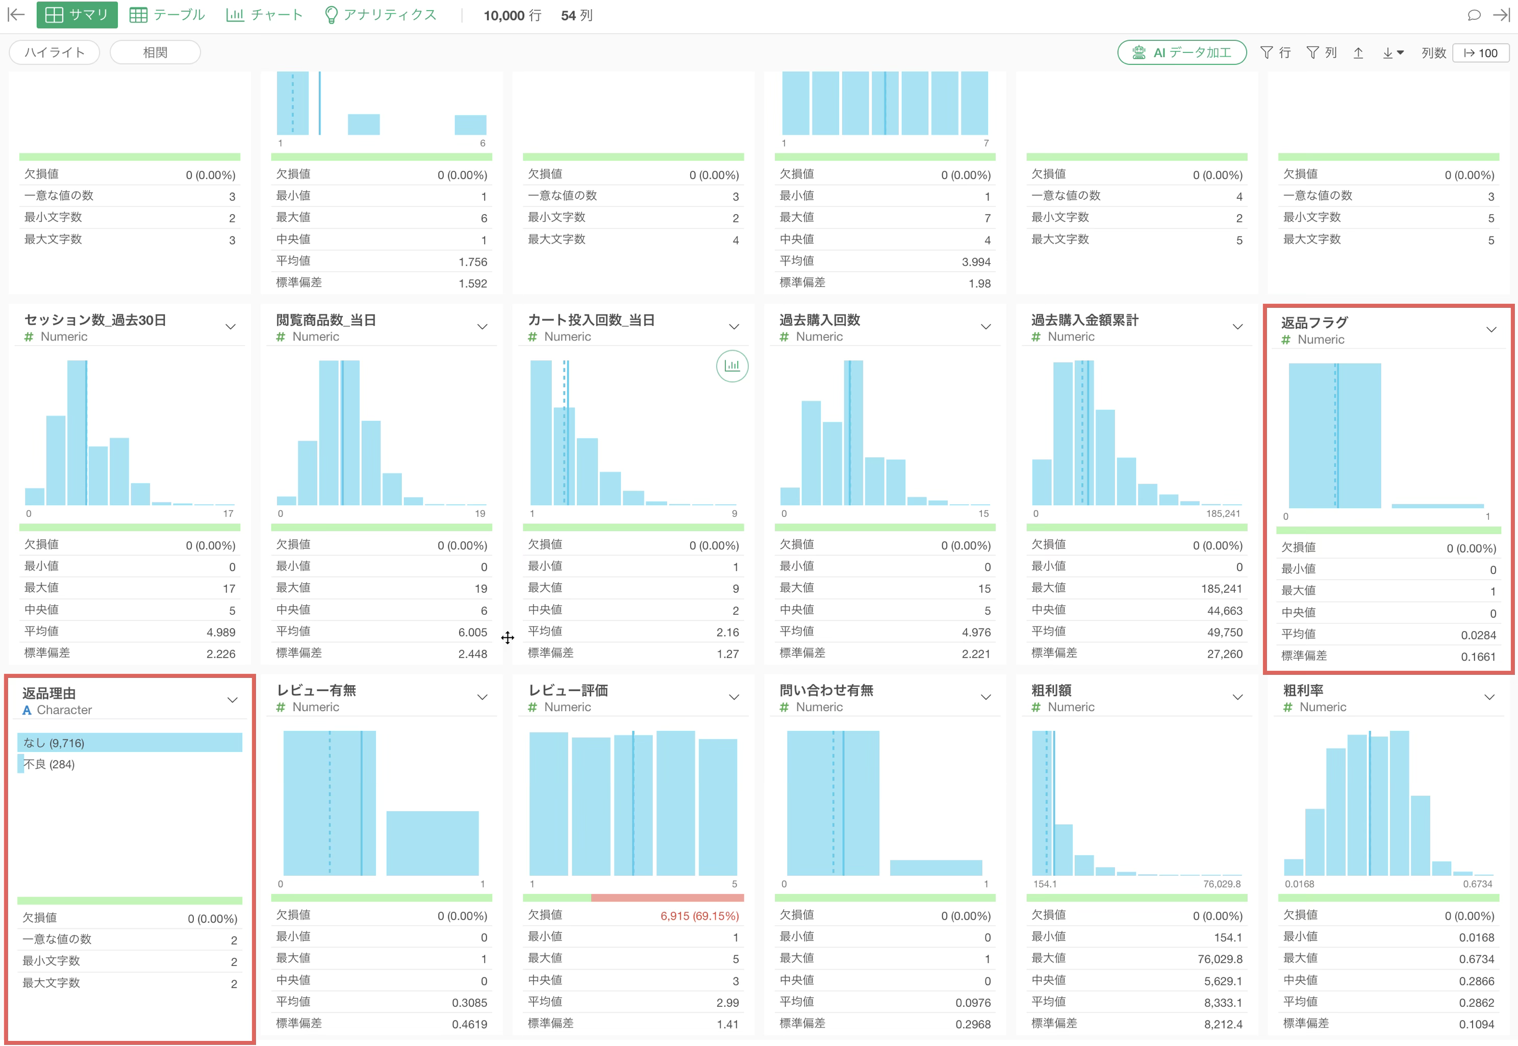Toggle the ハイライト highlight mode

click(55, 53)
